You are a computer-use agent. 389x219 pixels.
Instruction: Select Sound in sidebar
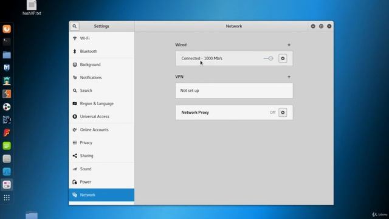pyautogui.click(x=102, y=169)
